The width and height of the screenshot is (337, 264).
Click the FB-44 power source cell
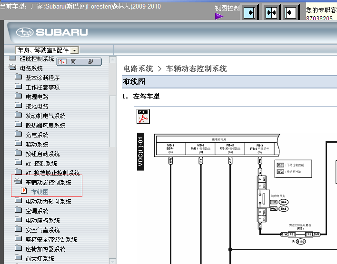click(230, 148)
